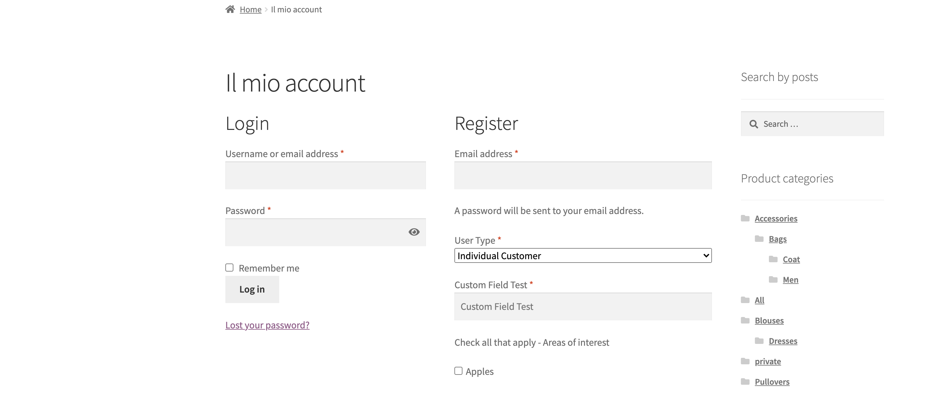Click folder icon beside Coat
This screenshot has height=394, width=928.
(773, 259)
